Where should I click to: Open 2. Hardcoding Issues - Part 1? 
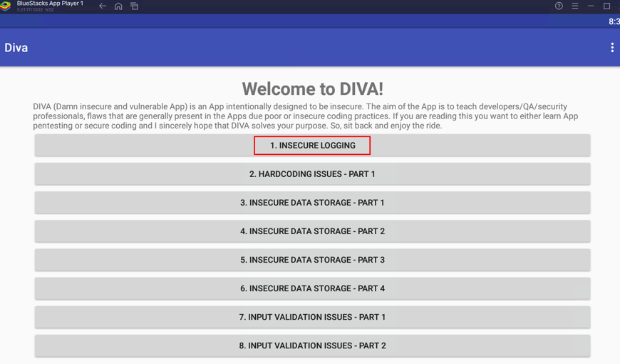point(312,174)
